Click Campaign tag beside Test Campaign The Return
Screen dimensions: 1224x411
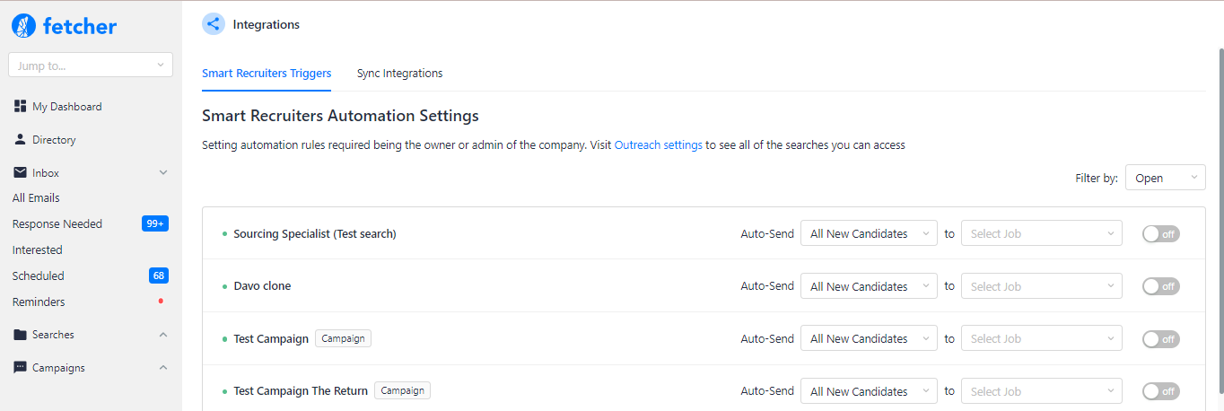[402, 391]
